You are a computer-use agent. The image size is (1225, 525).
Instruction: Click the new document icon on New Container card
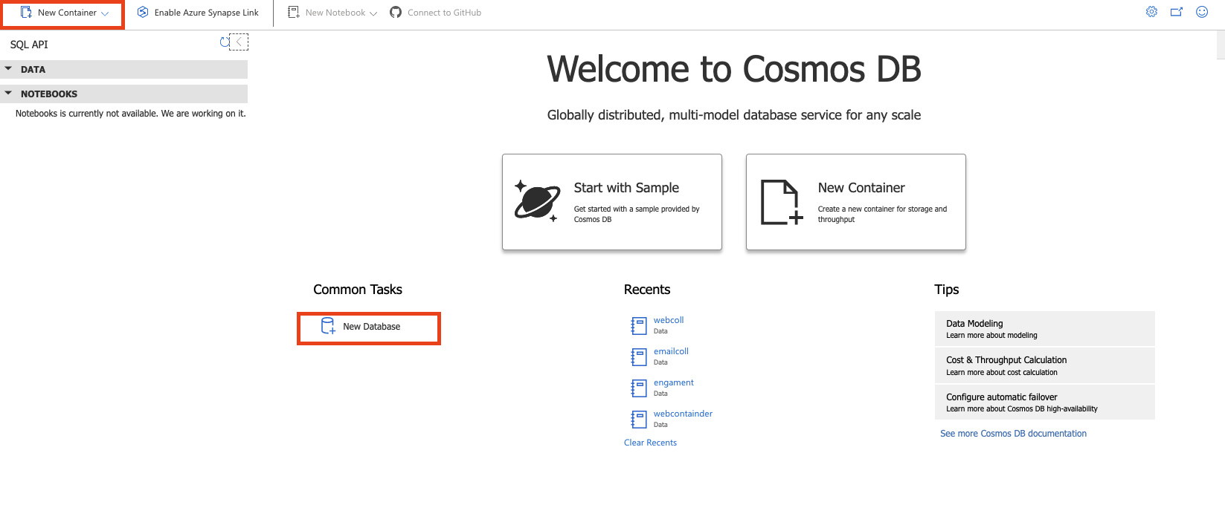(x=782, y=202)
